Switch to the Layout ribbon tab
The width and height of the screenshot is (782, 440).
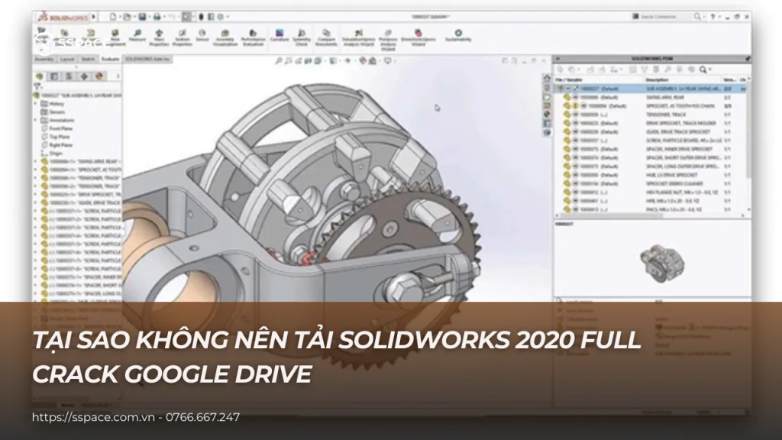click(67, 59)
